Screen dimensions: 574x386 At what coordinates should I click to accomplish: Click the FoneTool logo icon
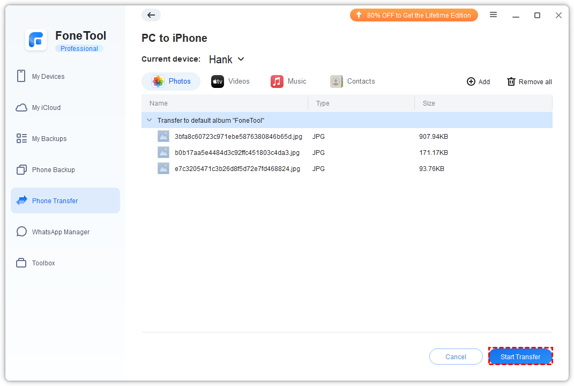36,40
